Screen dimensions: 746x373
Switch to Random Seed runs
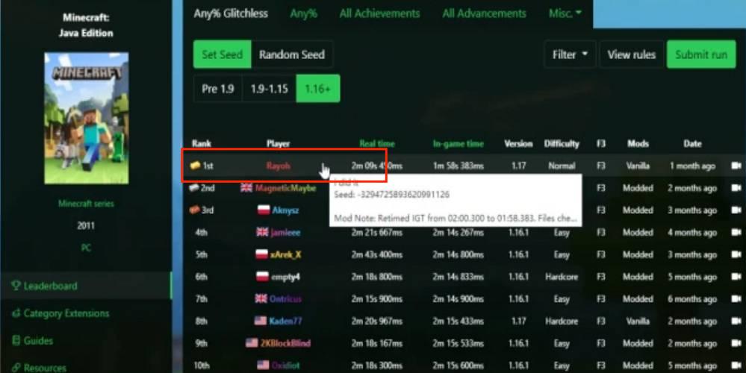[x=292, y=54]
